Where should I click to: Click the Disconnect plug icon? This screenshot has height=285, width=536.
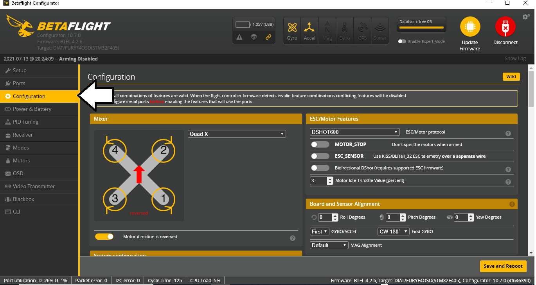click(505, 27)
